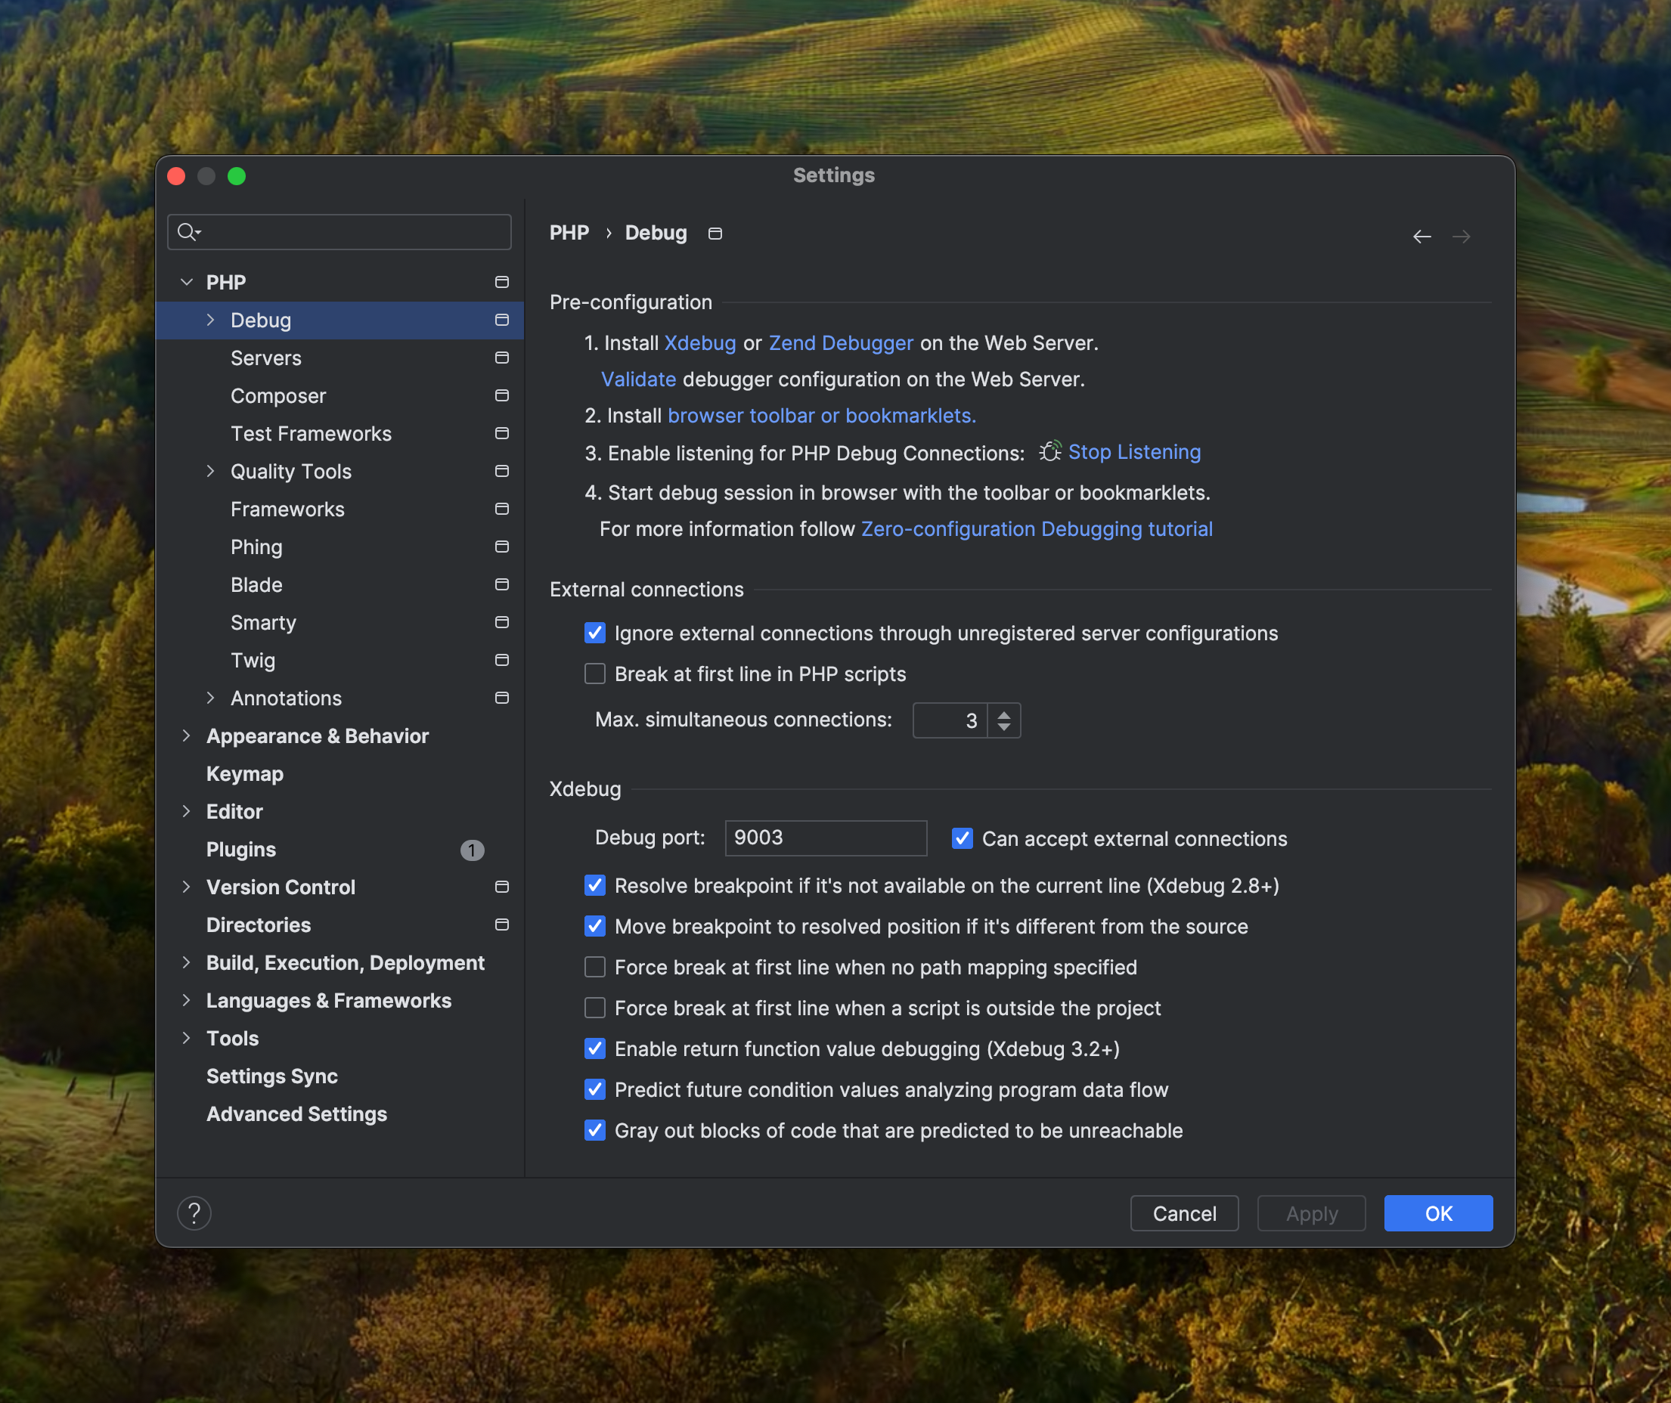1671x1403 pixels.
Task: Click the listening bug icon before Stop Listening
Action: pyautogui.click(x=1049, y=452)
